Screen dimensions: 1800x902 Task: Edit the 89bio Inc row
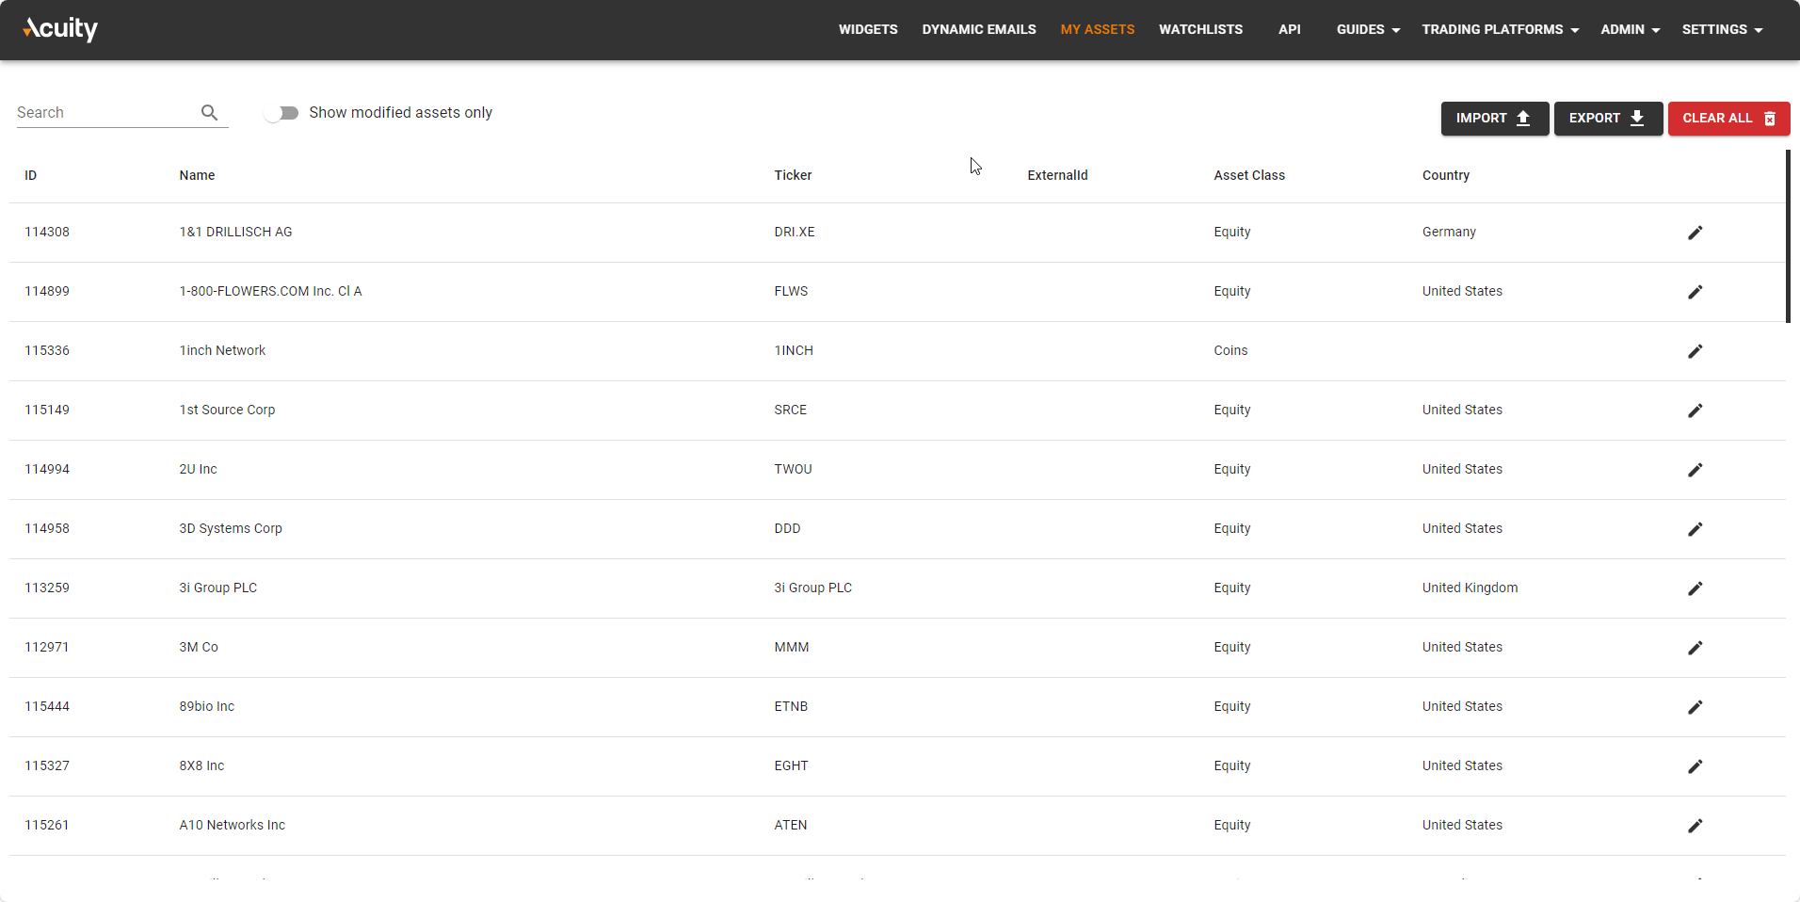pyautogui.click(x=1695, y=707)
